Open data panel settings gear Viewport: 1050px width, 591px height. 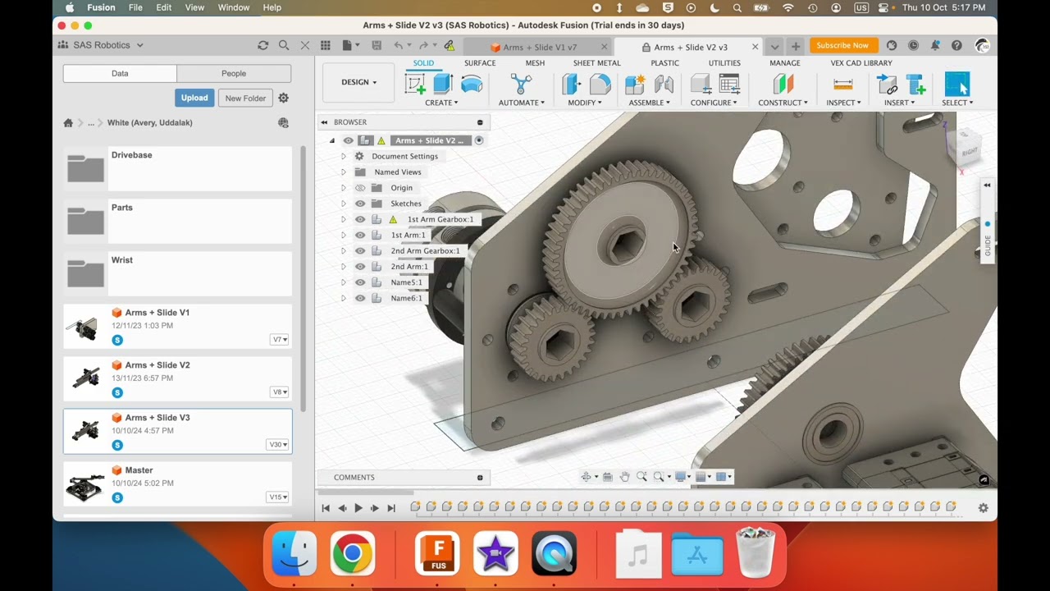[x=283, y=98]
